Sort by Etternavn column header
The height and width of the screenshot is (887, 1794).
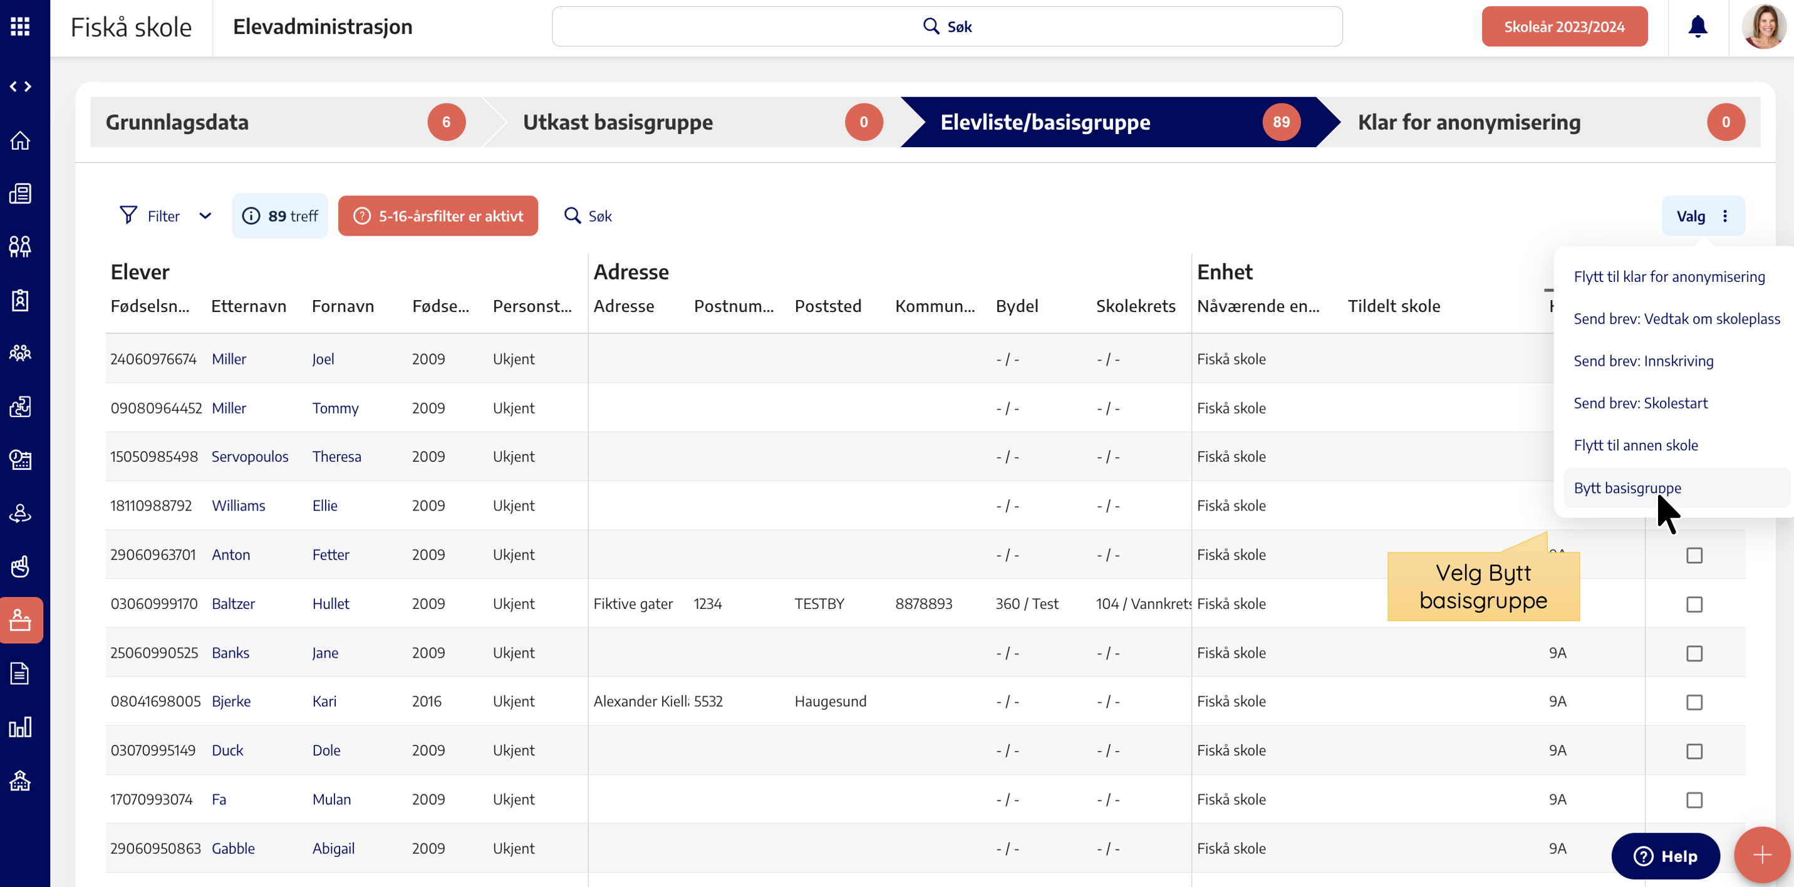249,306
